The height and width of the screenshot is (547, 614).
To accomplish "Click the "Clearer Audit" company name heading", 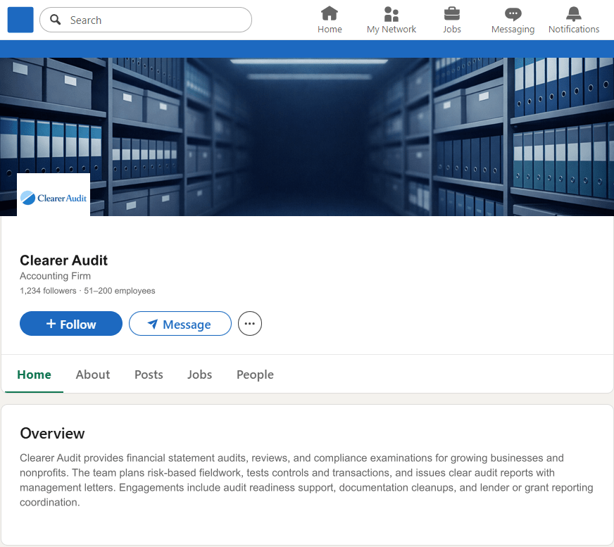I will coord(64,260).
